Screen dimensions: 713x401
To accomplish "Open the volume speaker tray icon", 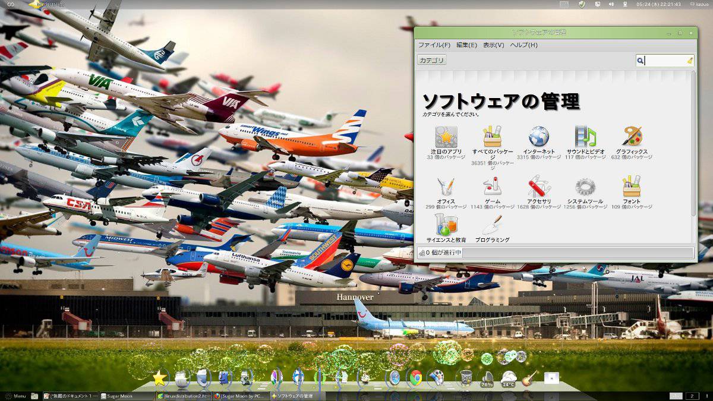I will click(x=611, y=4).
